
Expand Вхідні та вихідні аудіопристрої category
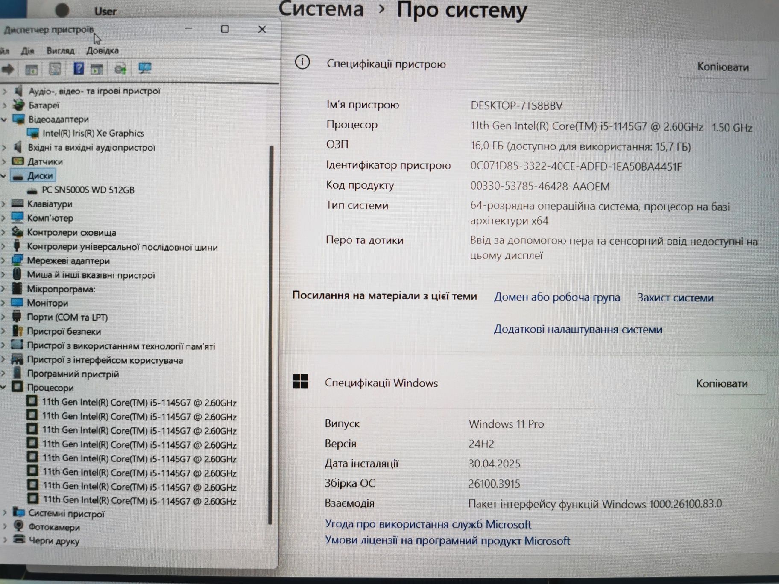(x=4, y=147)
